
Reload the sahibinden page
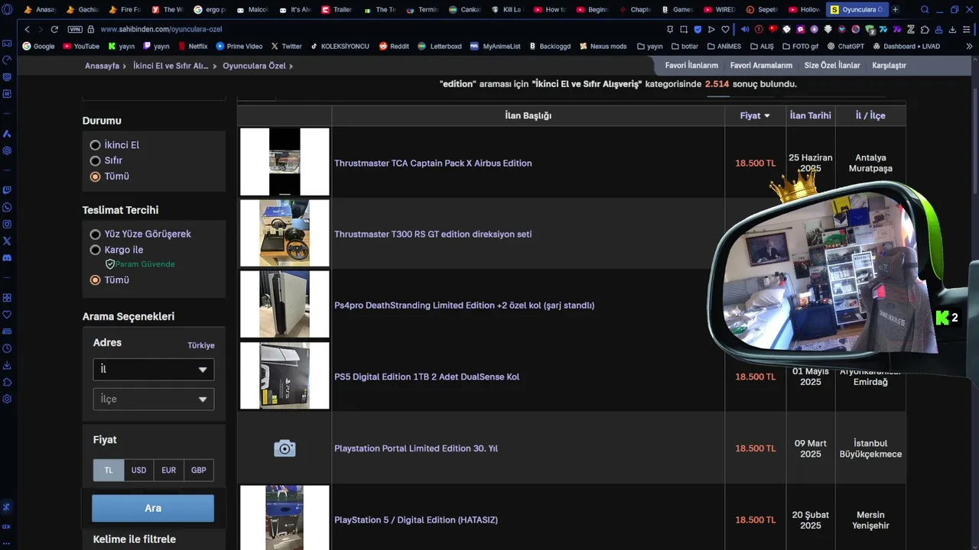pyautogui.click(x=54, y=29)
